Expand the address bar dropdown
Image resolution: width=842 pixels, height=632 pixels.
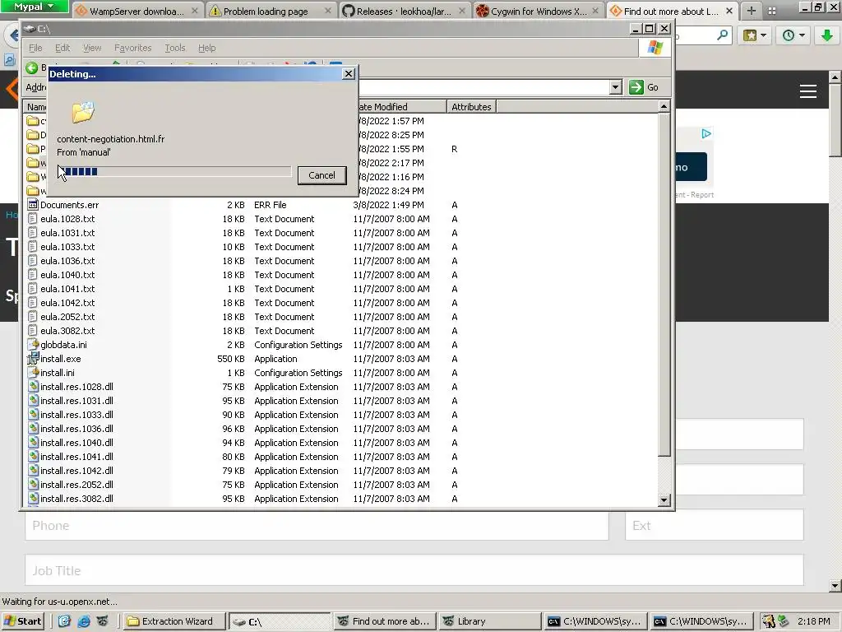615,87
